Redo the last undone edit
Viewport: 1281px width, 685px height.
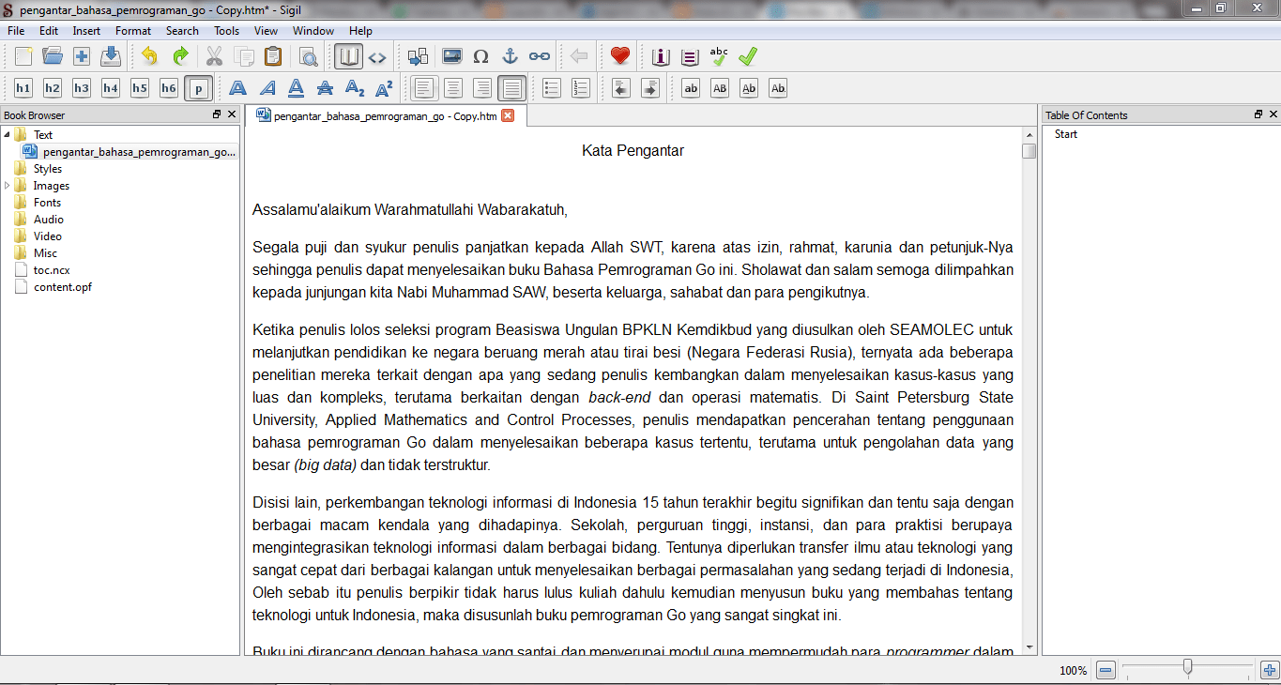click(x=179, y=56)
